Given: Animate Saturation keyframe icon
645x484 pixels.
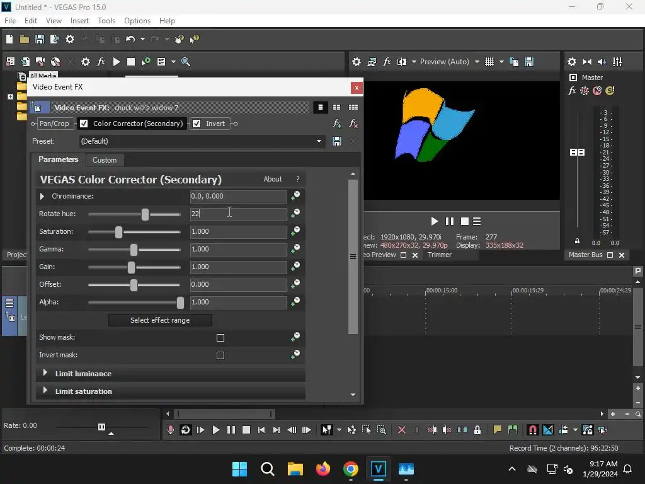Looking at the screenshot, I should click(x=295, y=231).
